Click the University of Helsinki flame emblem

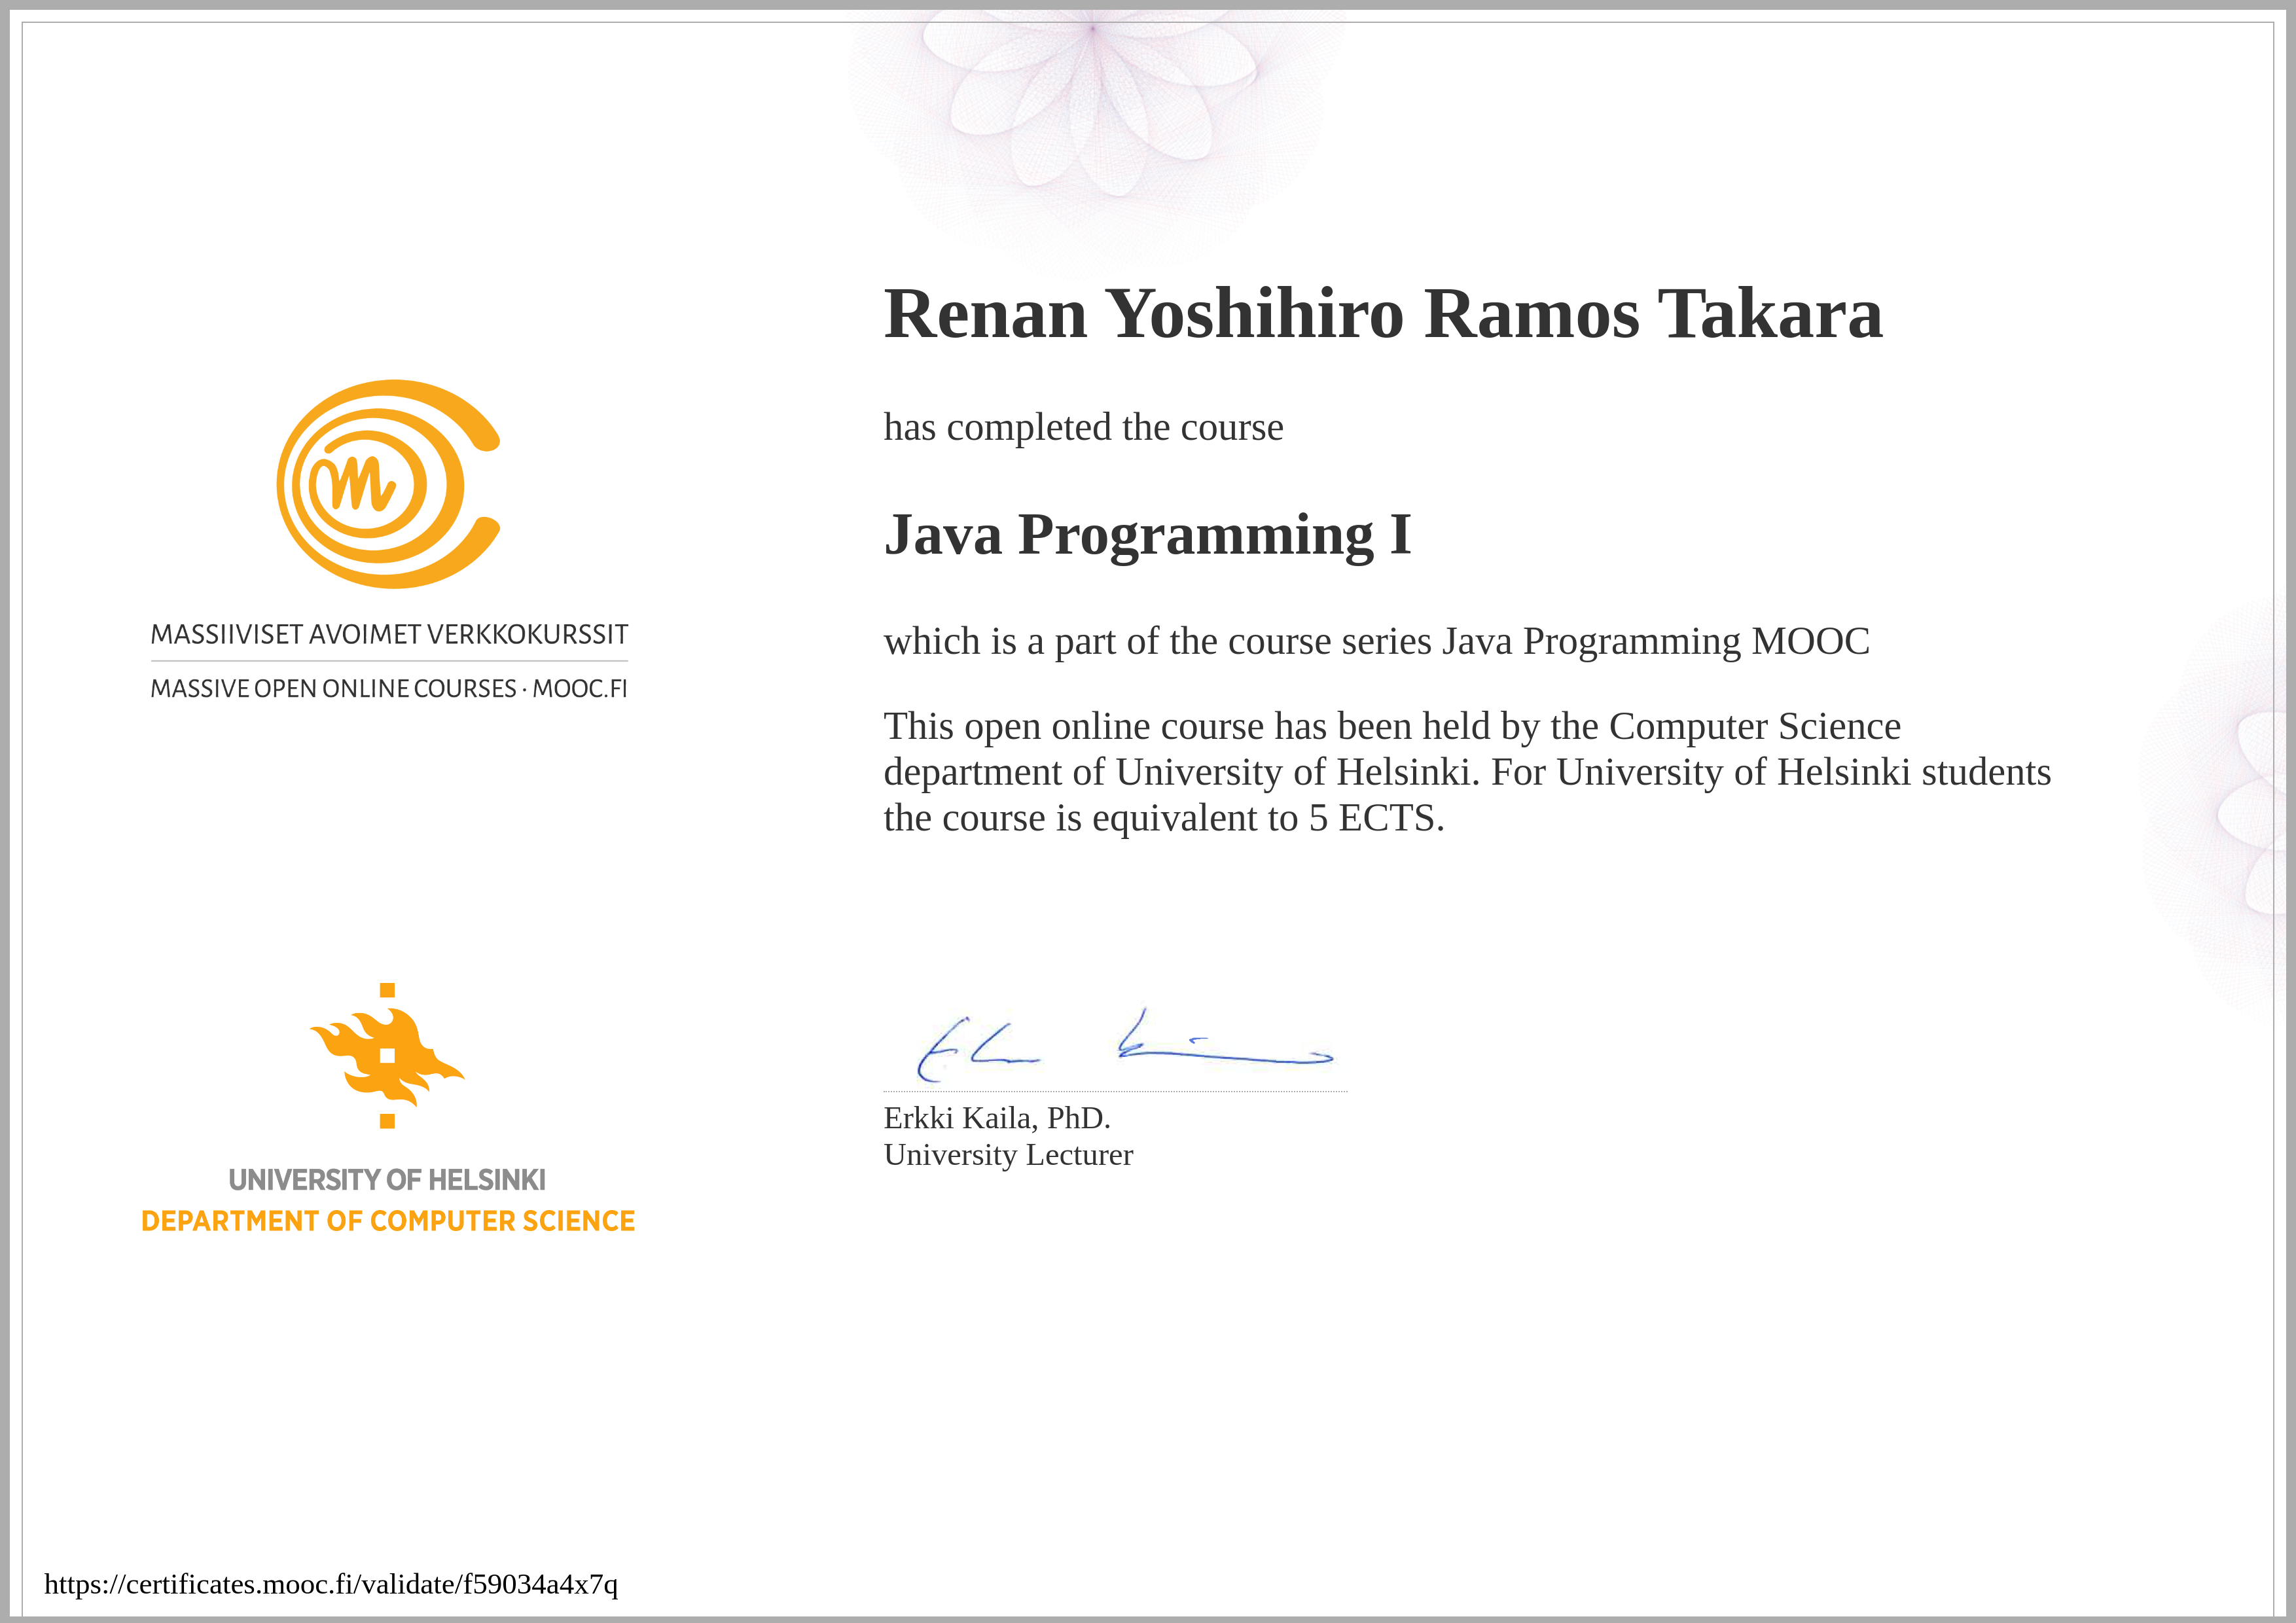tap(387, 1055)
